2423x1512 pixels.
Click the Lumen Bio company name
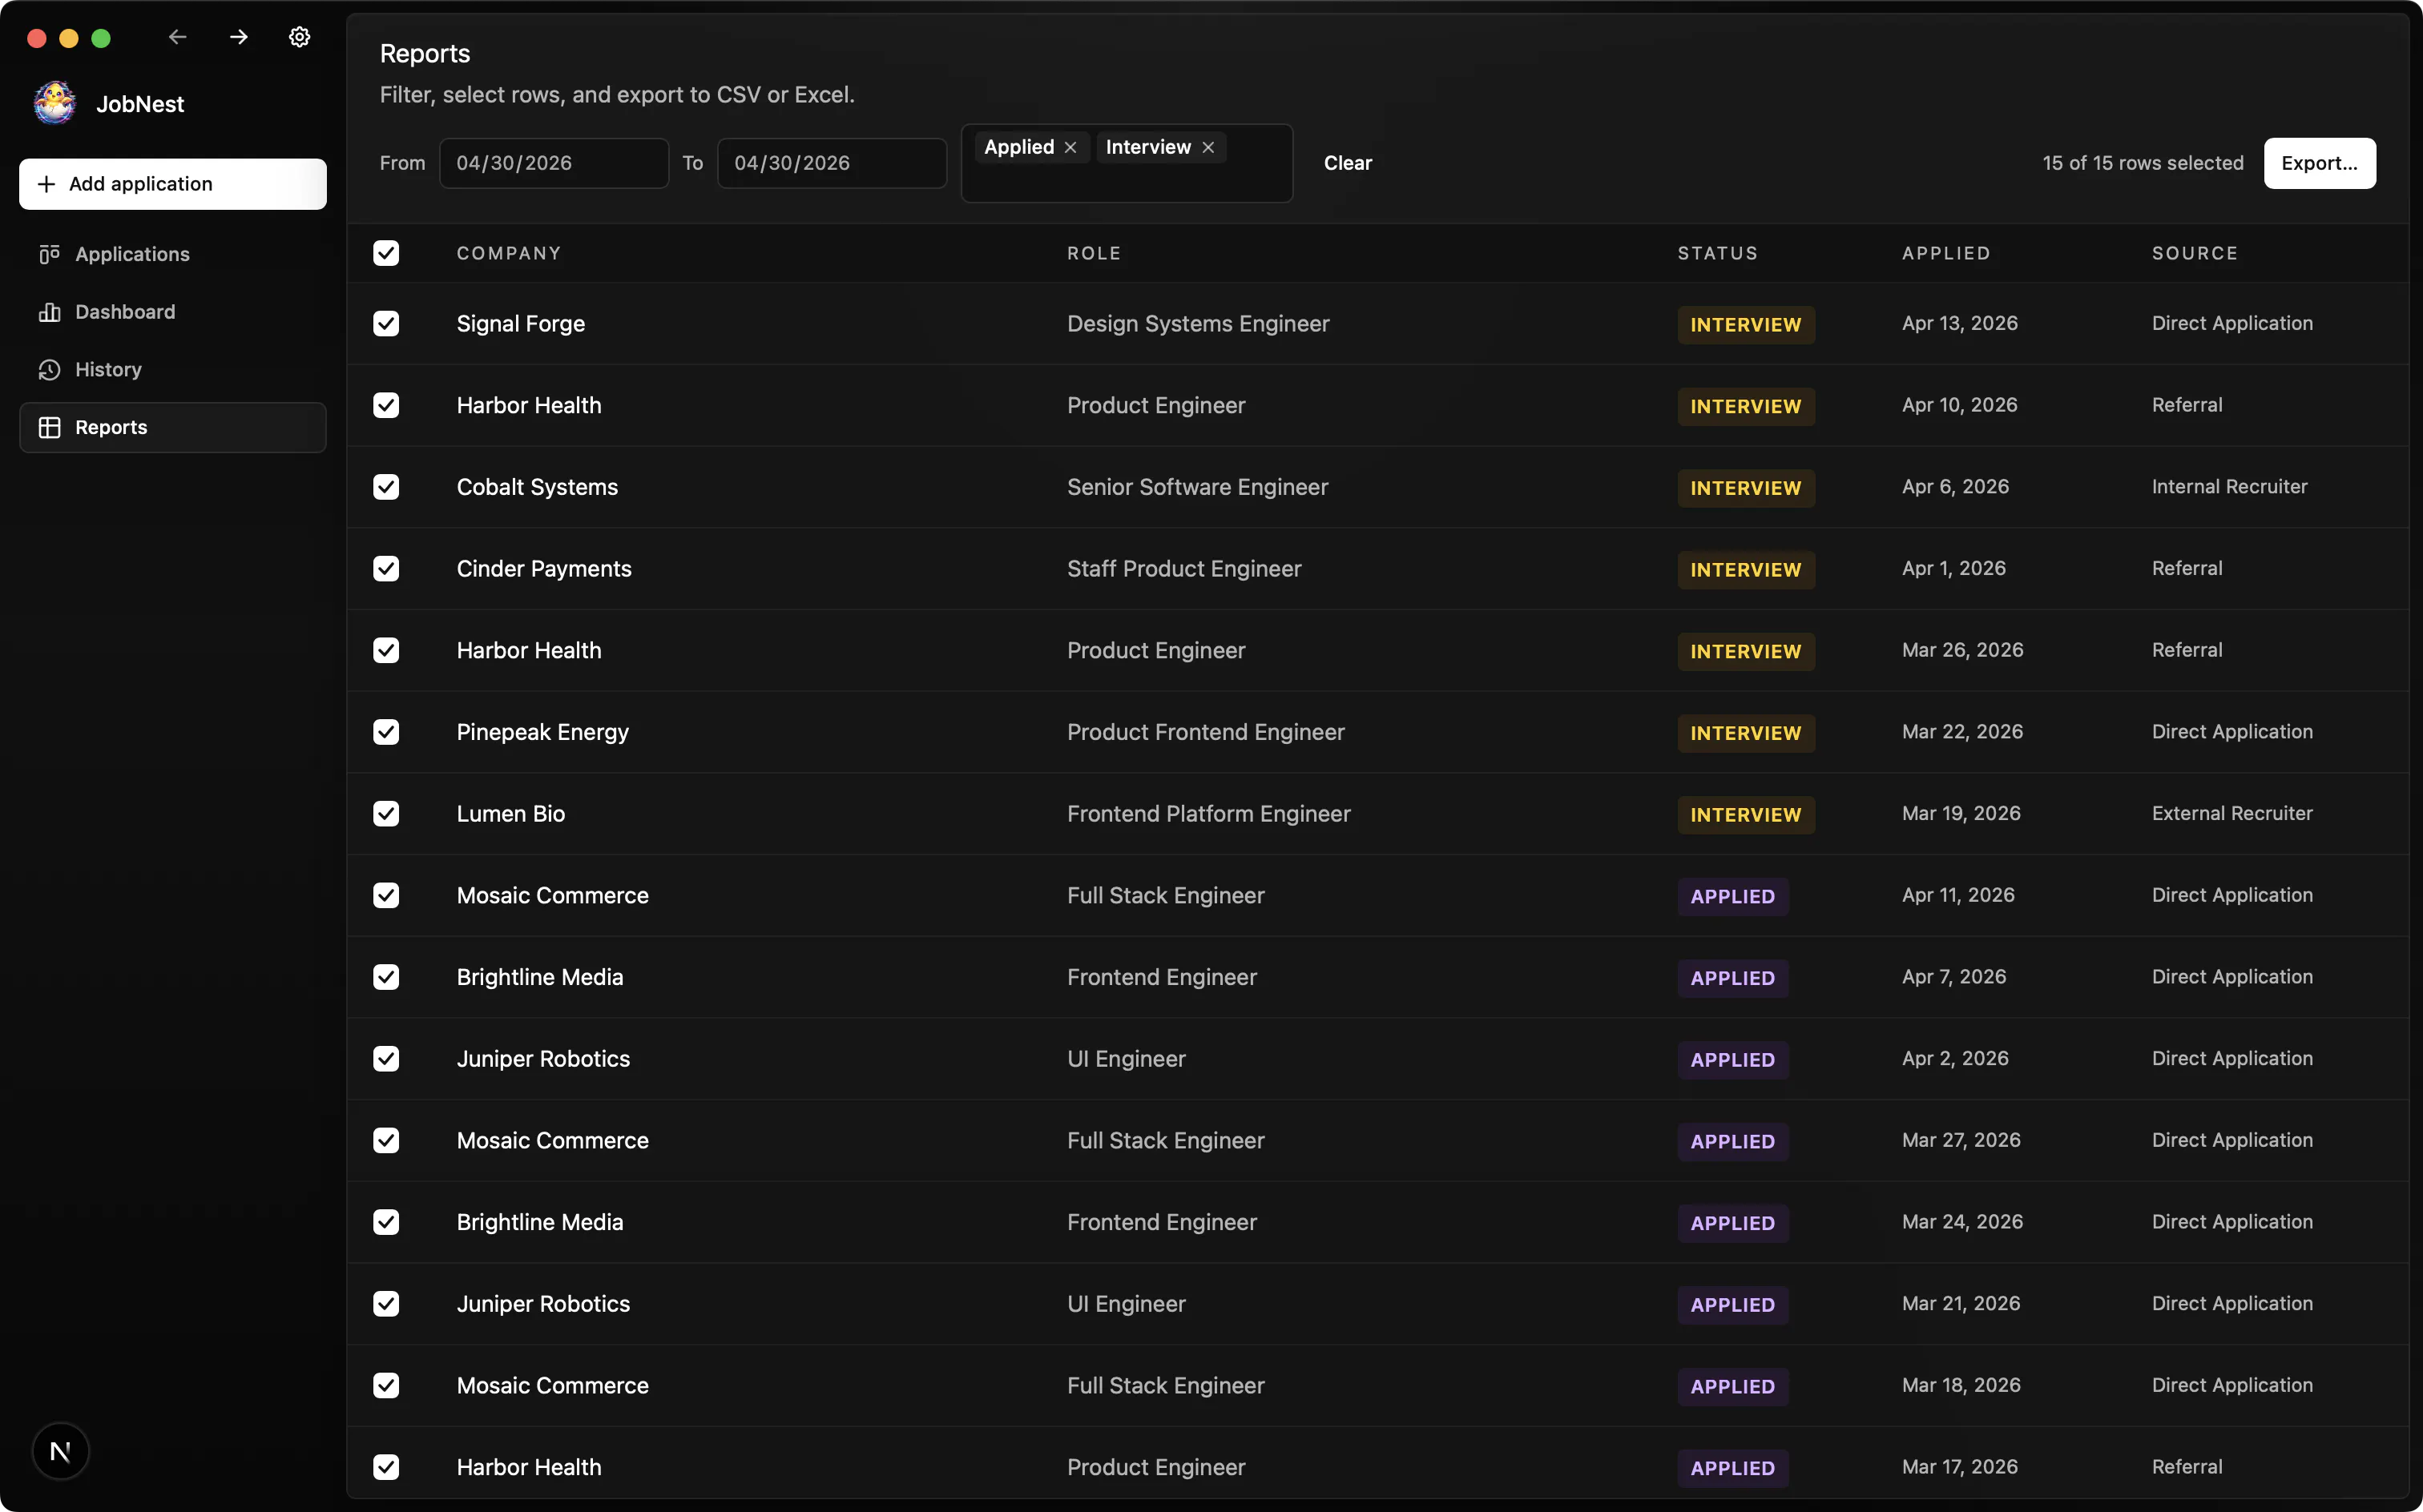(x=510, y=814)
